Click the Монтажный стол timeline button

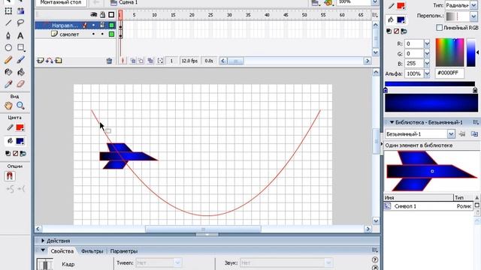[x=61, y=2]
